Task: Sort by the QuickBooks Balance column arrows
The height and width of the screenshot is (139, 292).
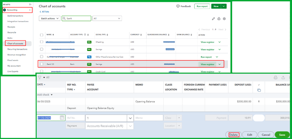Action: point(169,35)
